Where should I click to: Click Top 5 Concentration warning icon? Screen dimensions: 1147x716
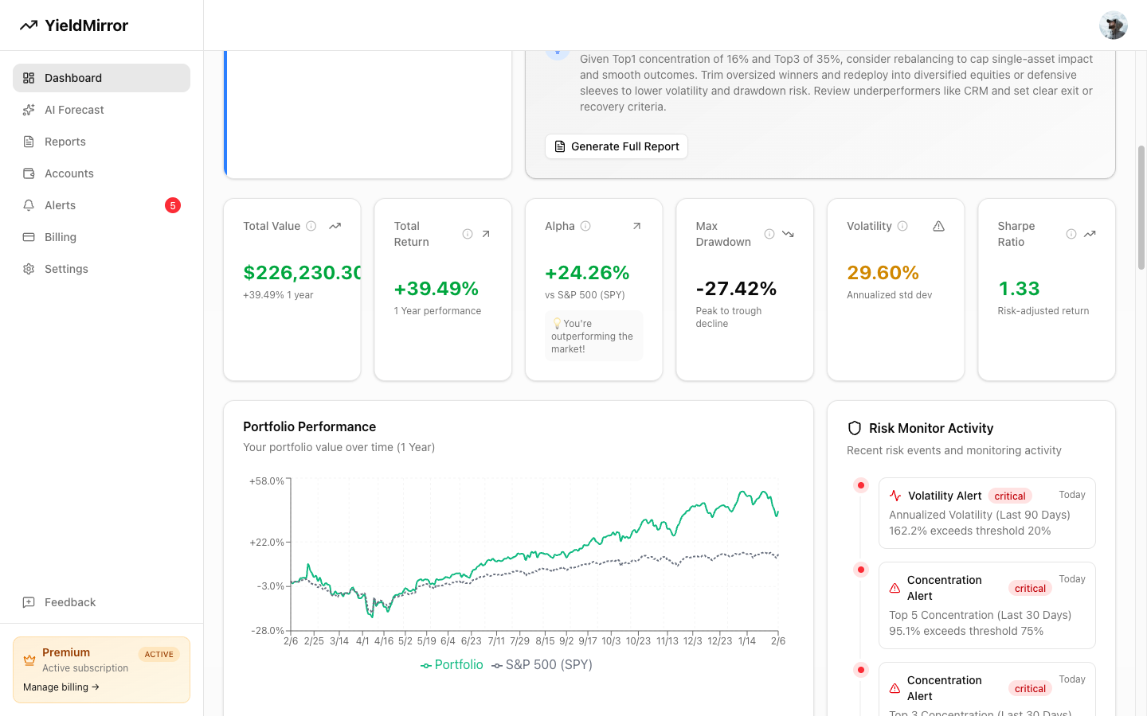[x=895, y=588]
